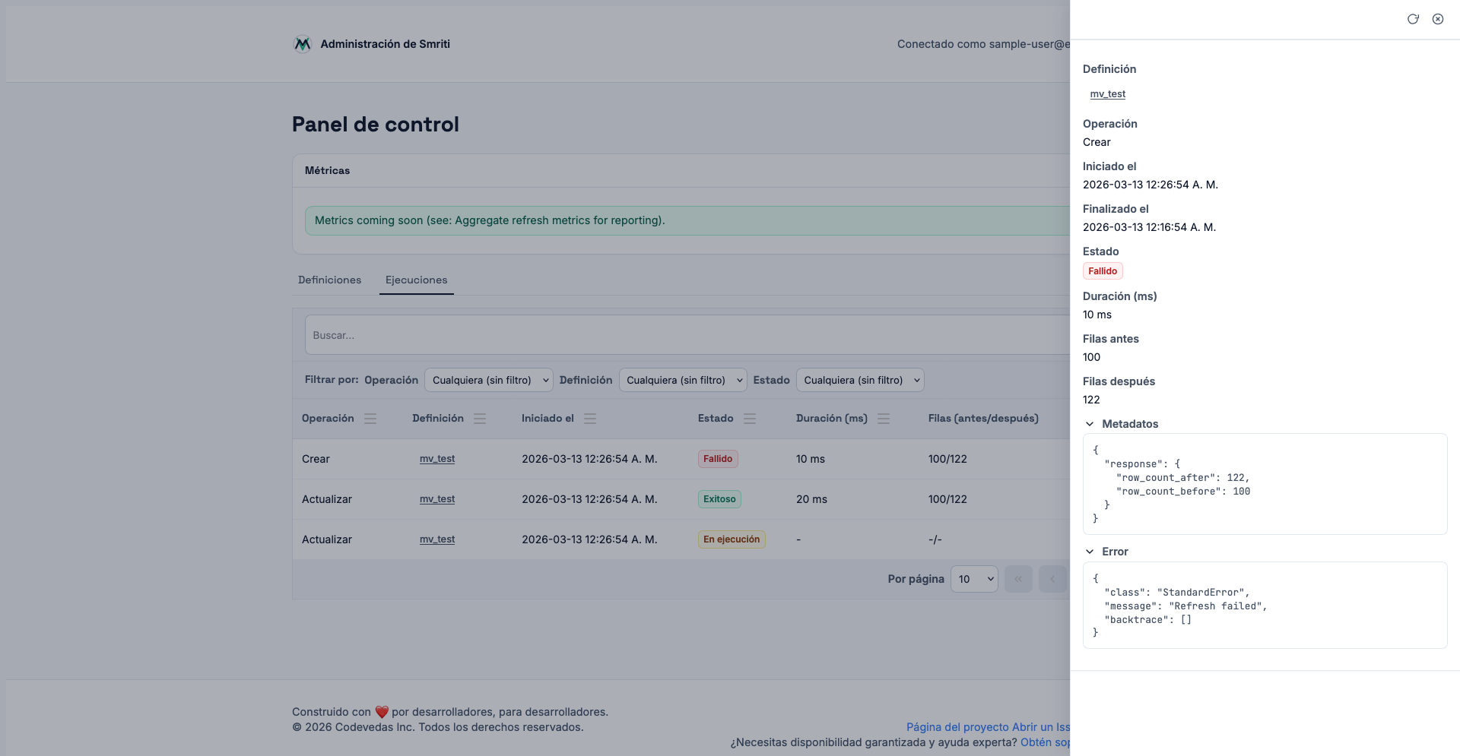The image size is (1460, 756).
Task: Click into the Buscar search field
Action: tap(684, 335)
